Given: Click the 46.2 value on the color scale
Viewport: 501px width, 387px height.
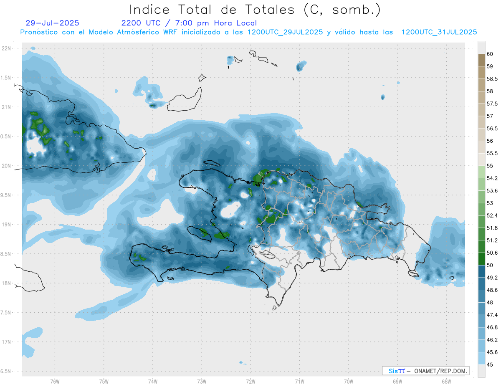Looking at the screenshot, I should (x=492, y=340).
